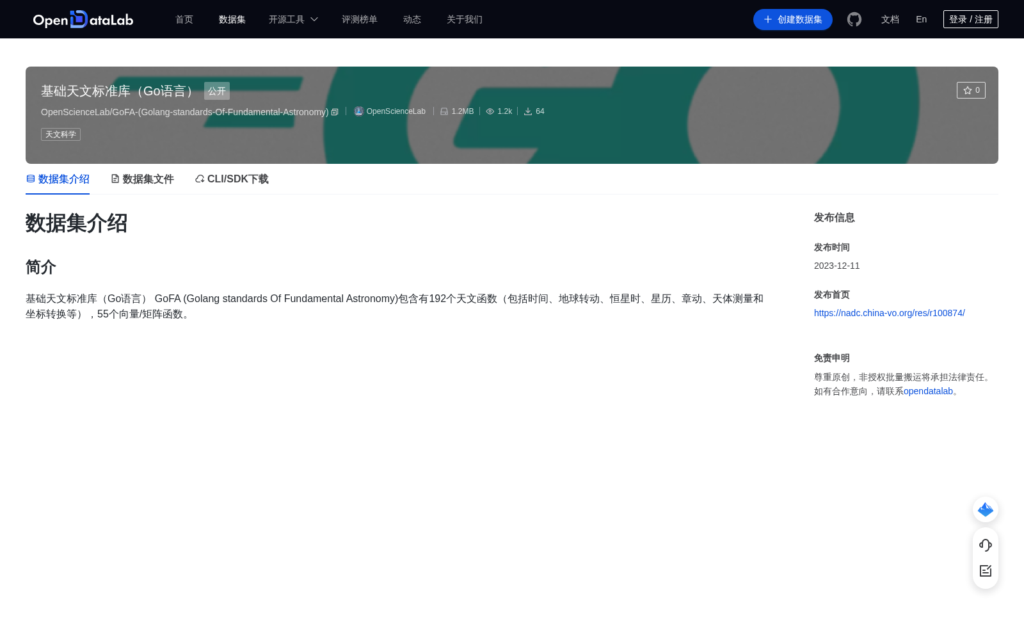This screenshot has height=640, width=1024.
Task: Switch to CLI/SDK下载 tab
Action: click(232, 179)
